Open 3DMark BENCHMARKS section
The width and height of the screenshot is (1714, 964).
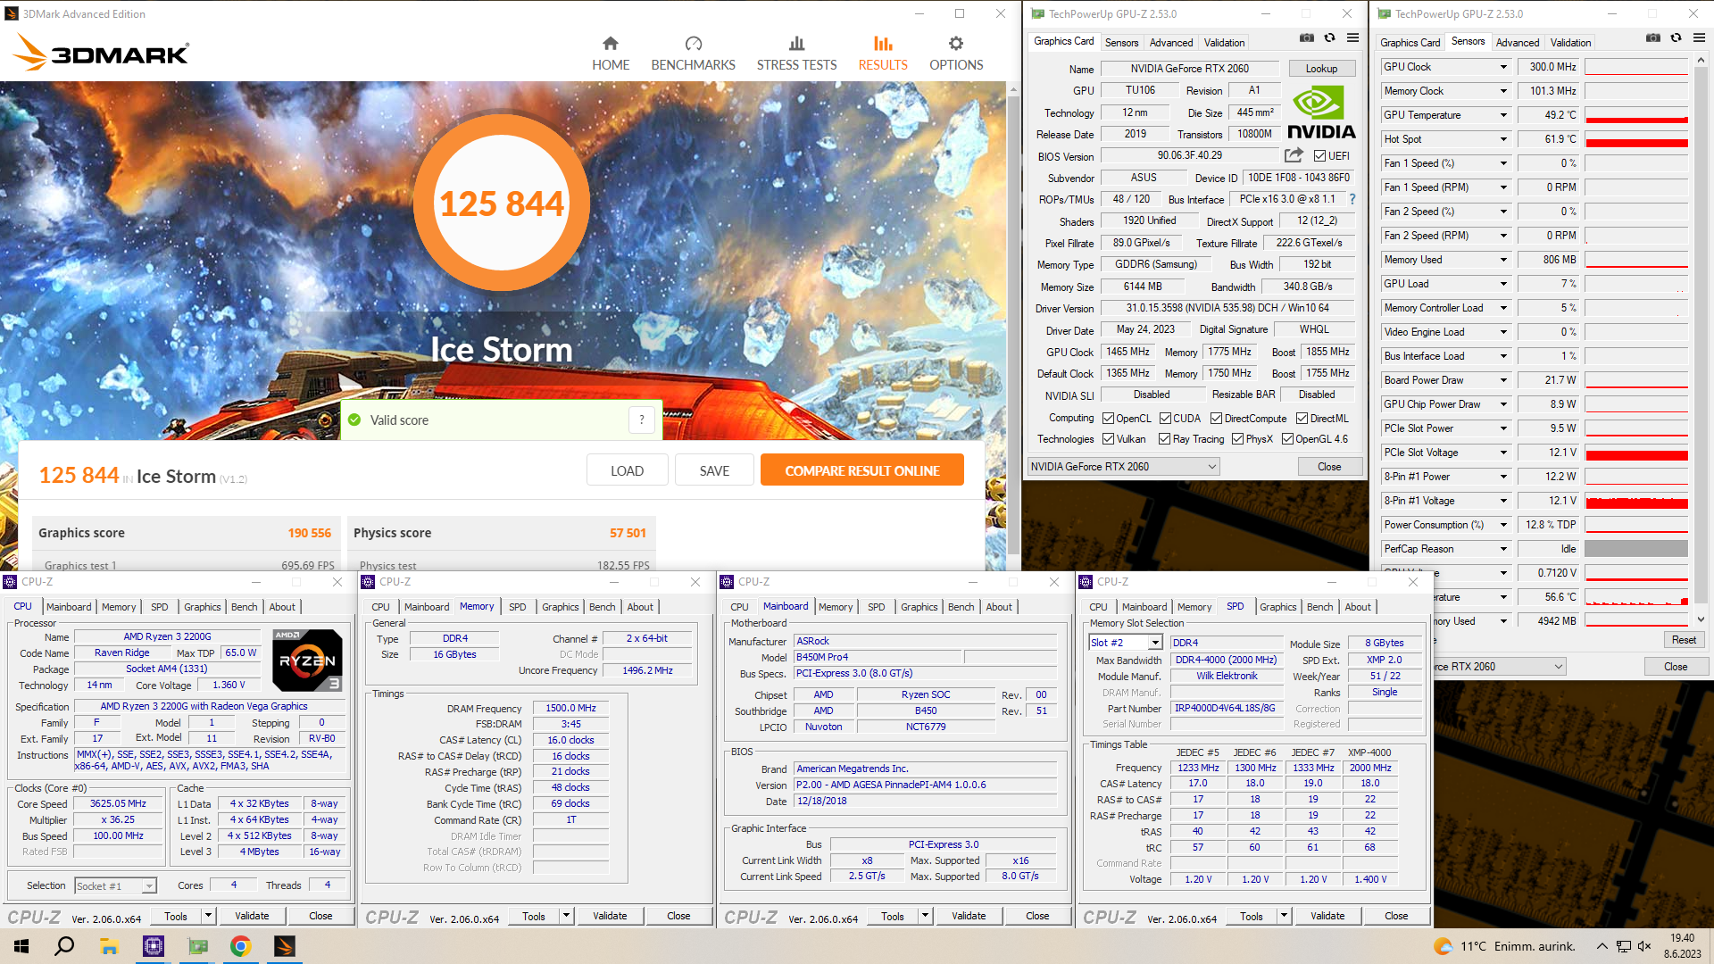point(693,54)
